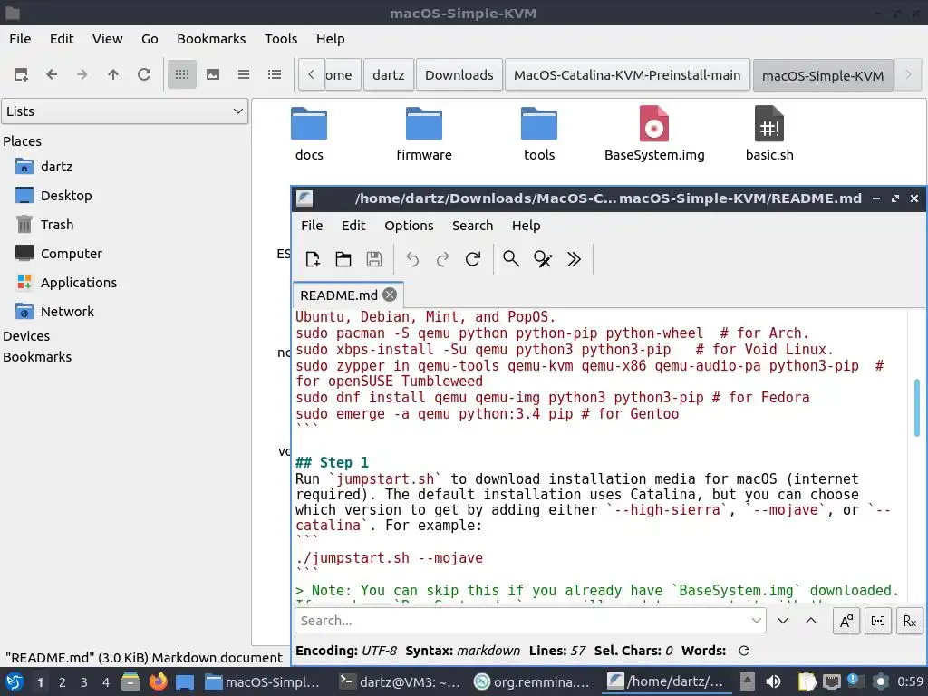
Task: Expand more toolbar items chevron in editor
Action: tap(574, 259)
